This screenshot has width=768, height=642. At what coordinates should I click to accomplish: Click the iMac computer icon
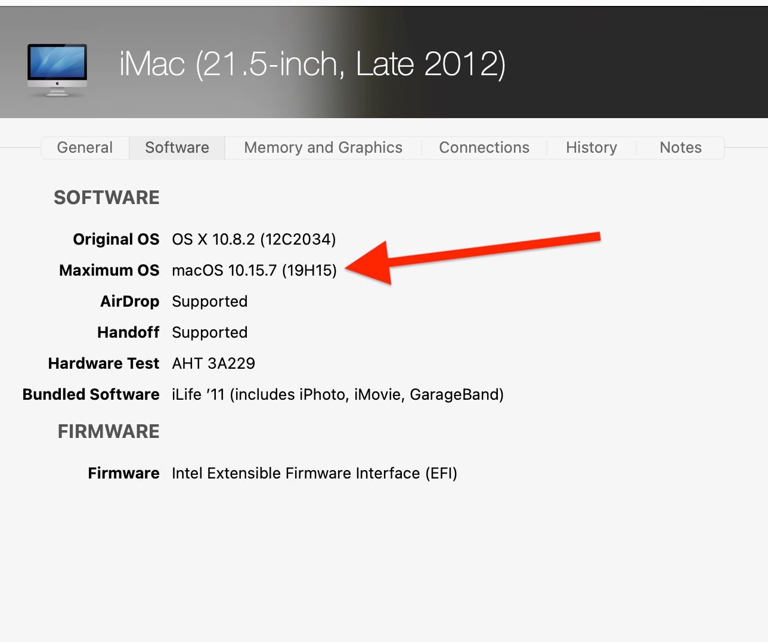57,70
